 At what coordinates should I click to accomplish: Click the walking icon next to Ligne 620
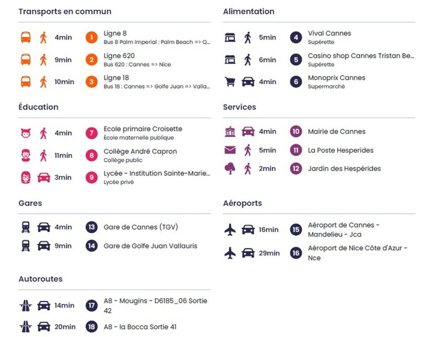pyautogui.click(x=43, y=60)
